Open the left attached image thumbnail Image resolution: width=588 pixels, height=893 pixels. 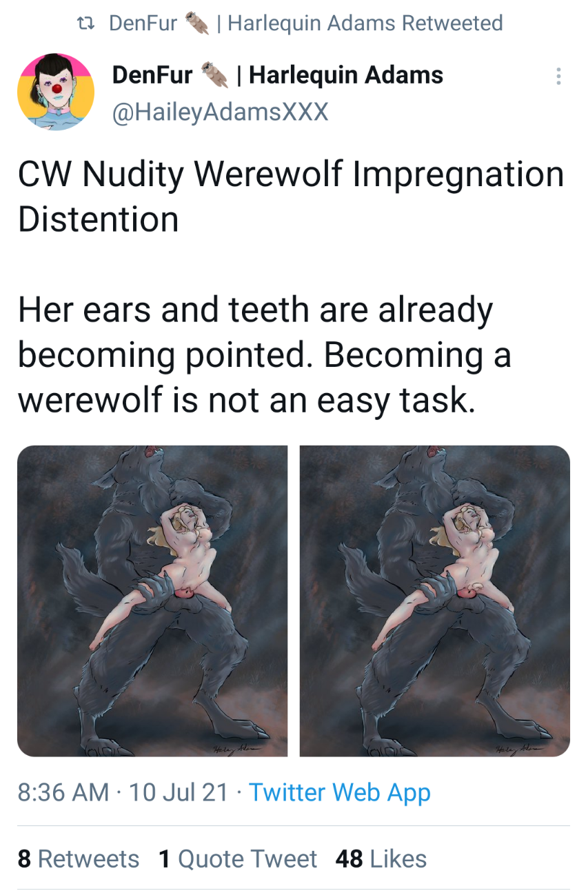pyautogui.click(x=152, y=601)
